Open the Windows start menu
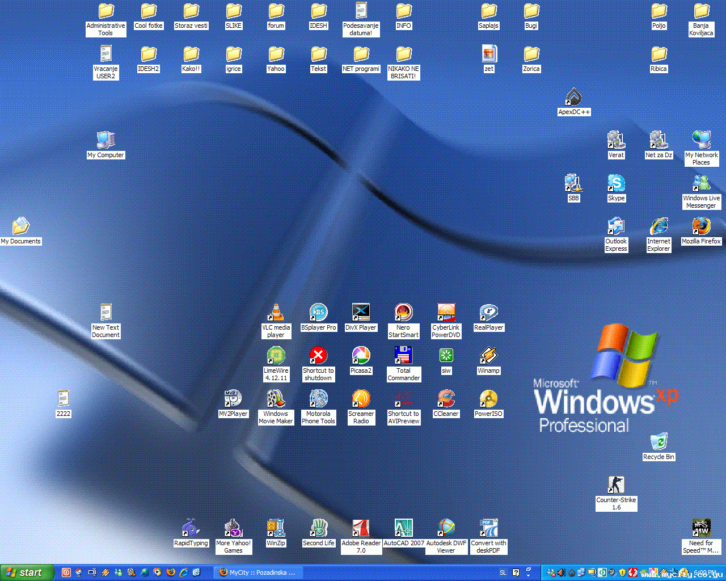The image size is (726, 581). coord(27,572)
